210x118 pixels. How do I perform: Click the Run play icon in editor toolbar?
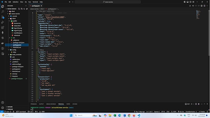(190, 6)
